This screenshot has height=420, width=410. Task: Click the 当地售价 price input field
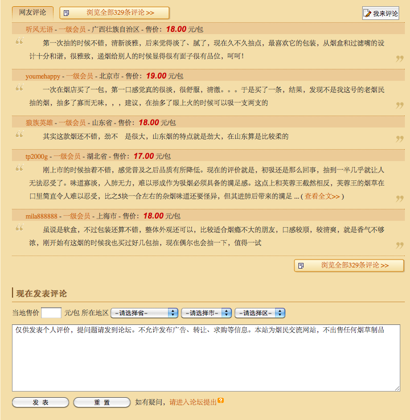pos(51,312)
